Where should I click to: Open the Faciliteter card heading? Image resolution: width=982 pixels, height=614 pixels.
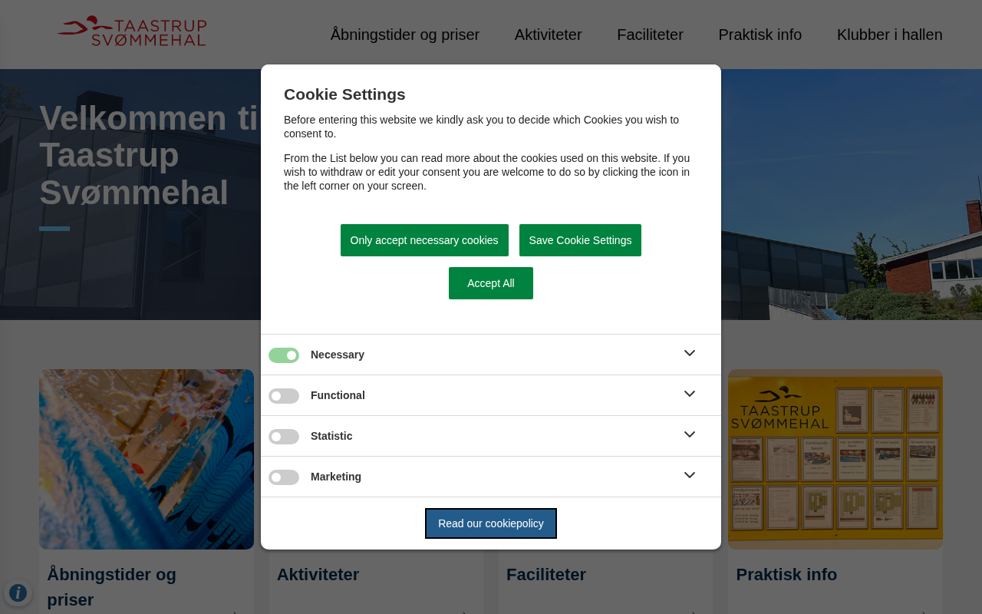[546, 575]
